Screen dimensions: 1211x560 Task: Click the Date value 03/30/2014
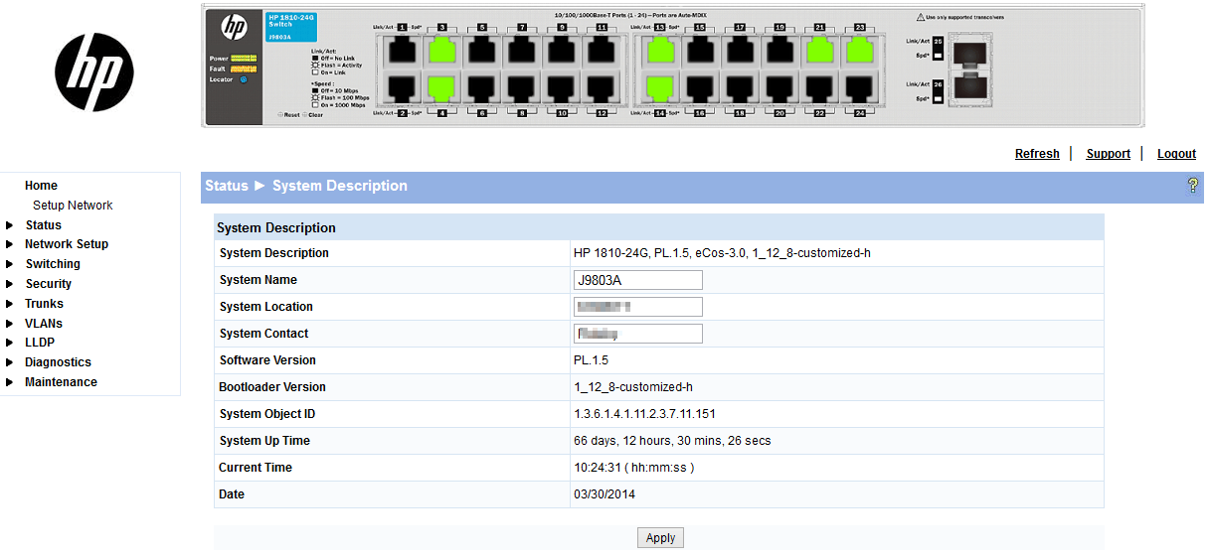pyautogui.click(x=605, y=494)
